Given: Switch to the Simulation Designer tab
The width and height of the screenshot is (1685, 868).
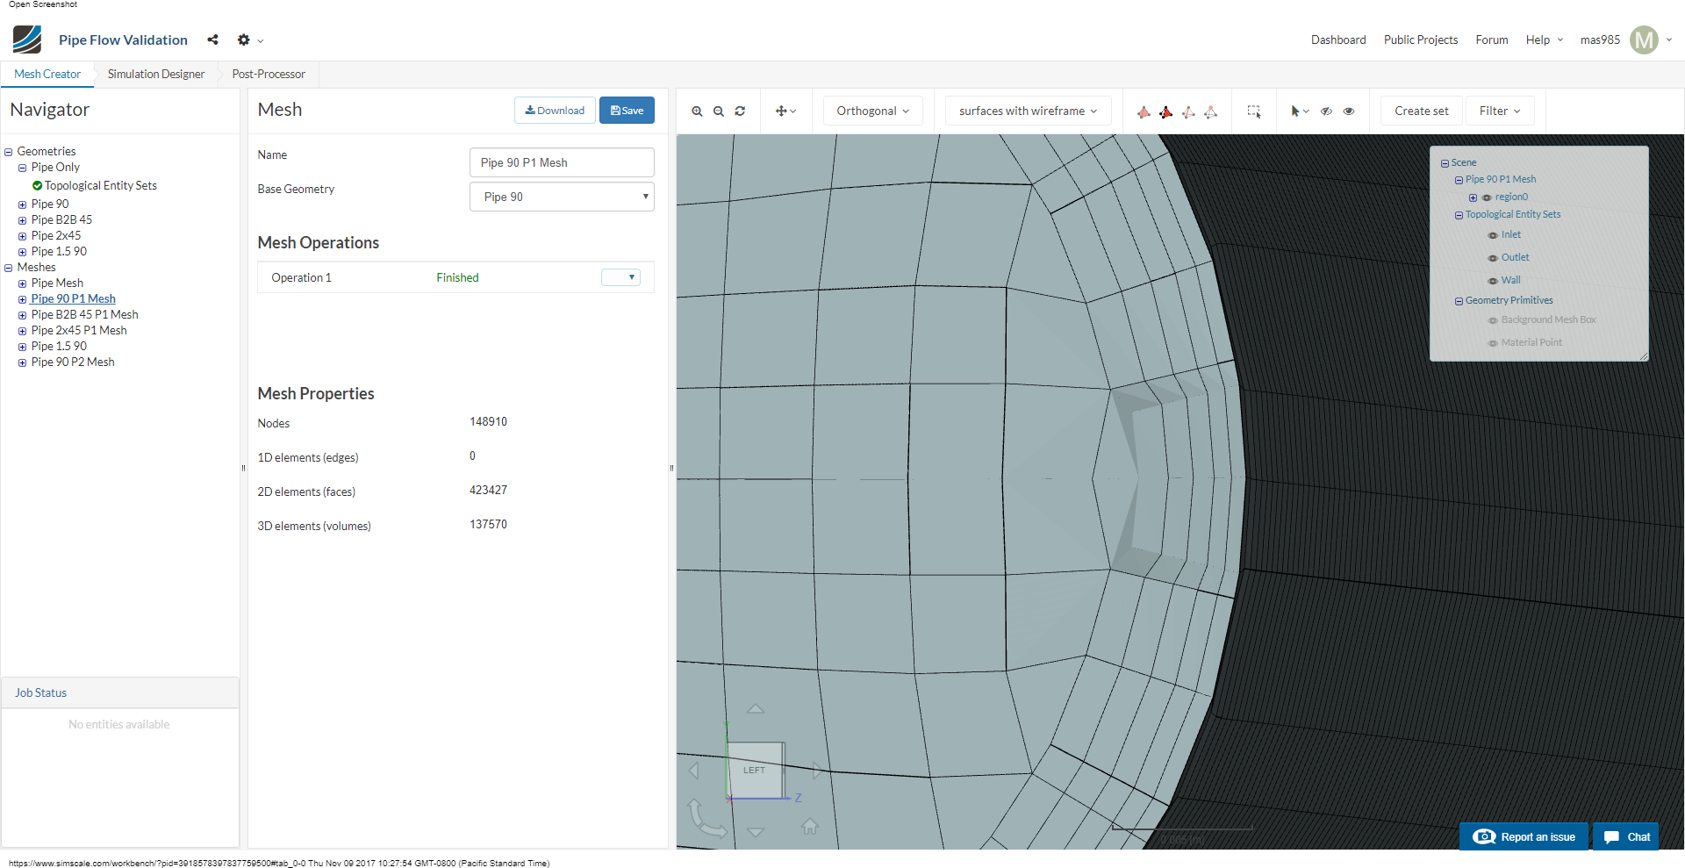Looking at the screenshot, I should point(155,75).
